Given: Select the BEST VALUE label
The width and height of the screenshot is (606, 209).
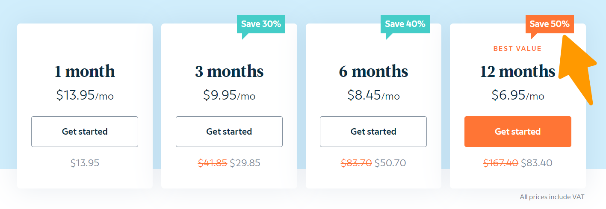Looking at the screenshot, I should tap(517, 49).
